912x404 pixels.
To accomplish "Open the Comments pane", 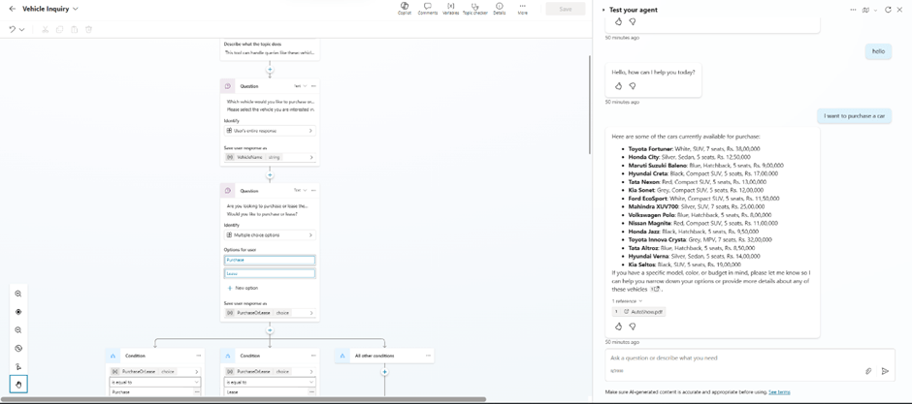I will (x=427, y=9).
